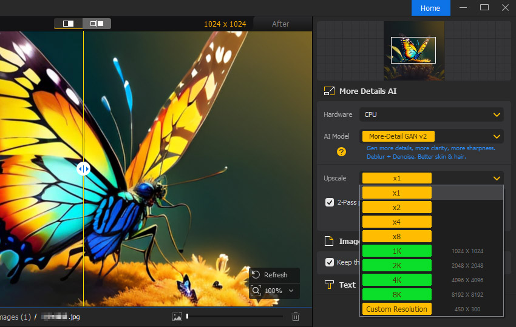Select the 2K resolution option
The image size is (516, 327).
(x=397, y=265)
